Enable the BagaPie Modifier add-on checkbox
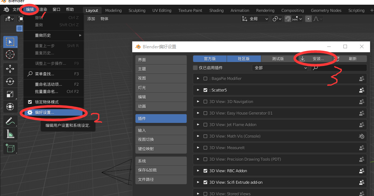Viewport: 374px width, 196px height. (x=205, y=79)
